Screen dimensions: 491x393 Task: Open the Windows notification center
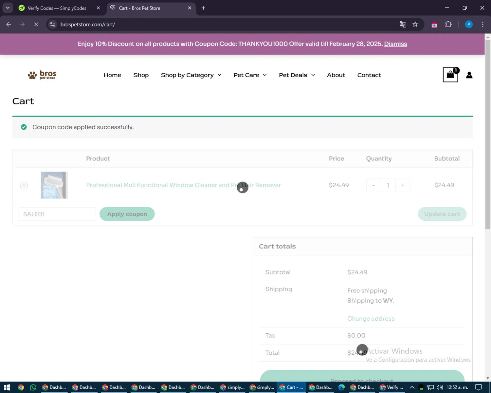click(x=478, y=387)
